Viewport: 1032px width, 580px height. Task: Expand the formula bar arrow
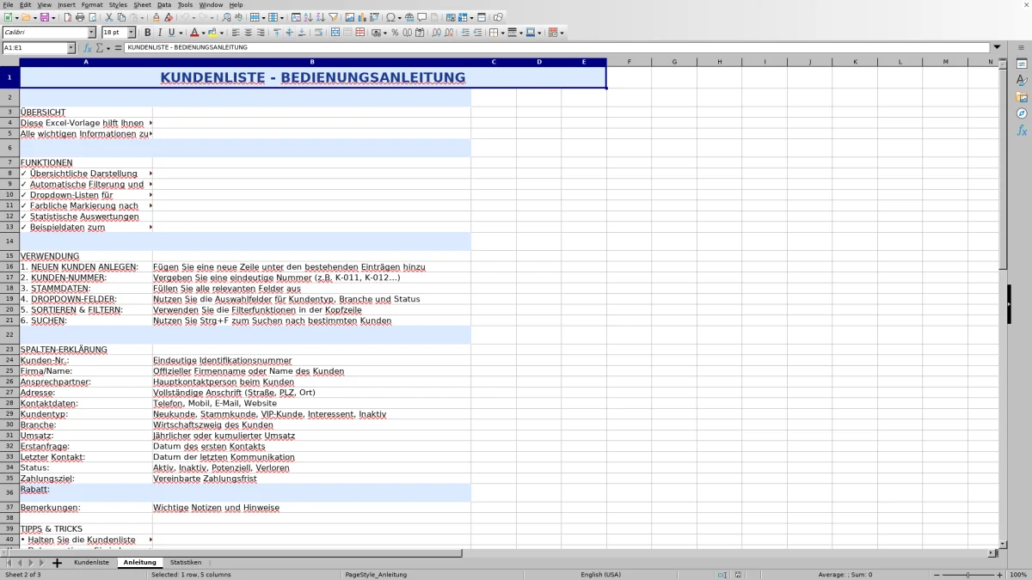(x=997, y=47)
